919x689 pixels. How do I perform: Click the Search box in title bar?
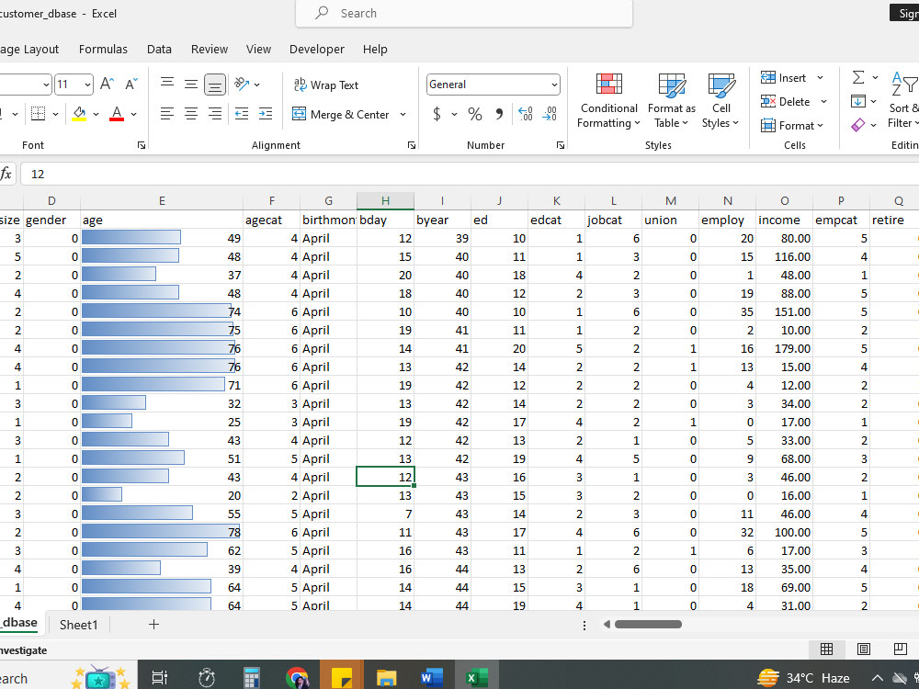464,13
